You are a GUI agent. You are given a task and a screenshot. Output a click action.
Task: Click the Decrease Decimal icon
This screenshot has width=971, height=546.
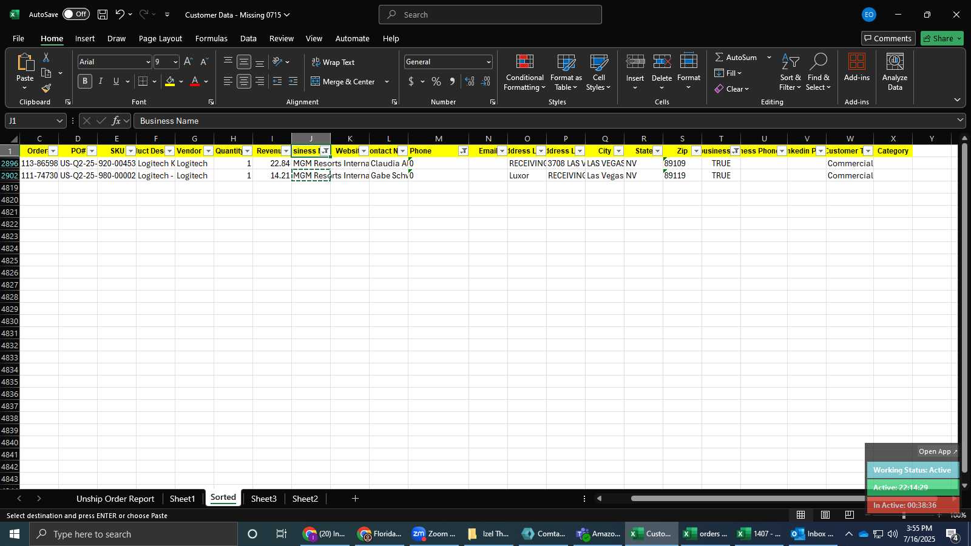click(486, 81)
